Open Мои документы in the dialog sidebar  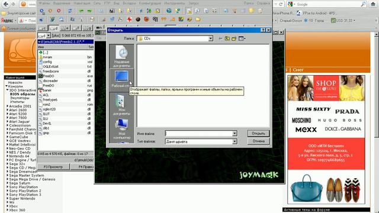coord(121,104)
